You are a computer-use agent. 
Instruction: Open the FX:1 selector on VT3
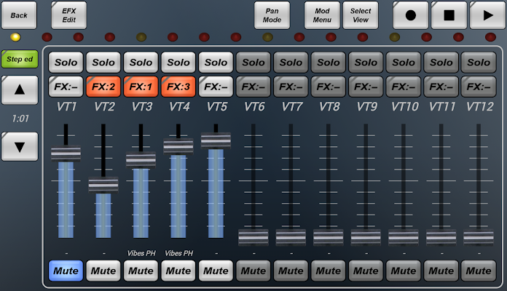pos(141,87)
